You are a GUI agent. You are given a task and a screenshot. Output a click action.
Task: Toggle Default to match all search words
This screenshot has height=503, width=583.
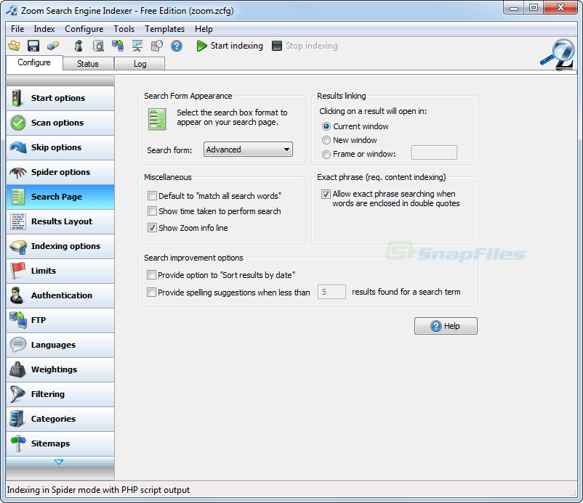click(x=152, y=196)
